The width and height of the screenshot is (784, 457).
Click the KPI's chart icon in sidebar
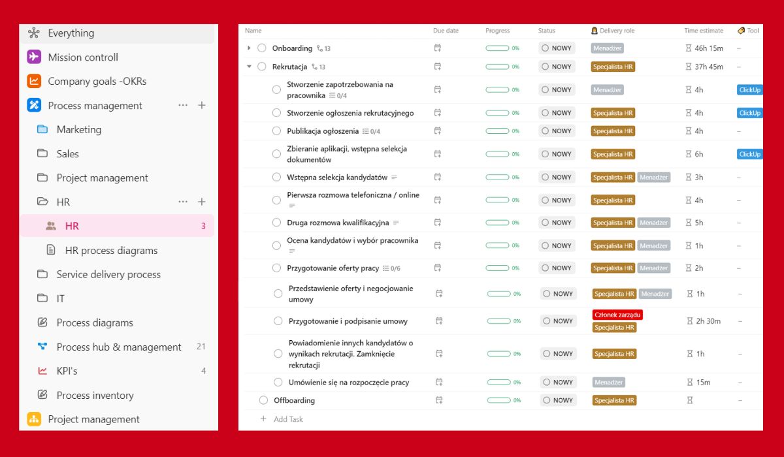42,371
